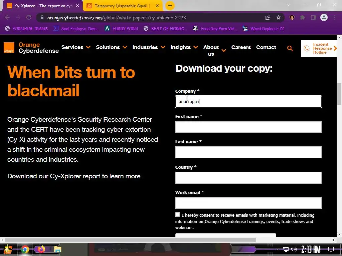
Task: Click the scroll right arrow
Action: 334,240
